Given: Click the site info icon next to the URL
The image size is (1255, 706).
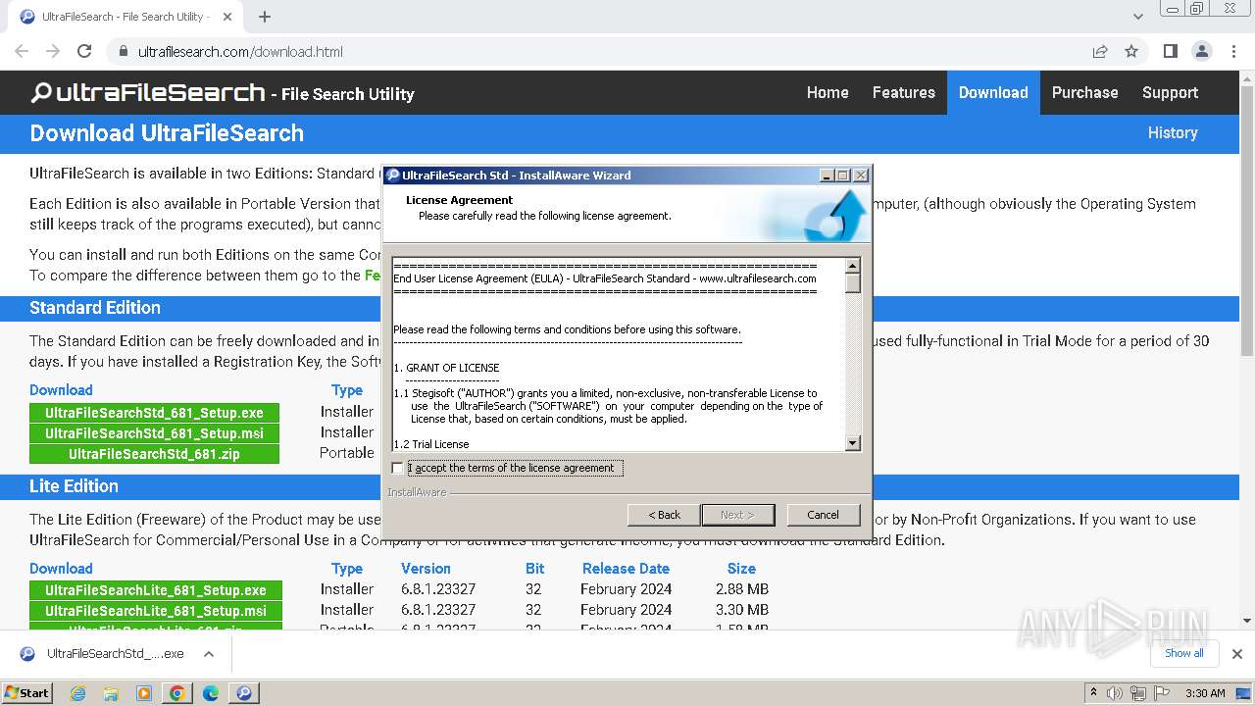Looking at the screenshot, I should click(123, 52).
